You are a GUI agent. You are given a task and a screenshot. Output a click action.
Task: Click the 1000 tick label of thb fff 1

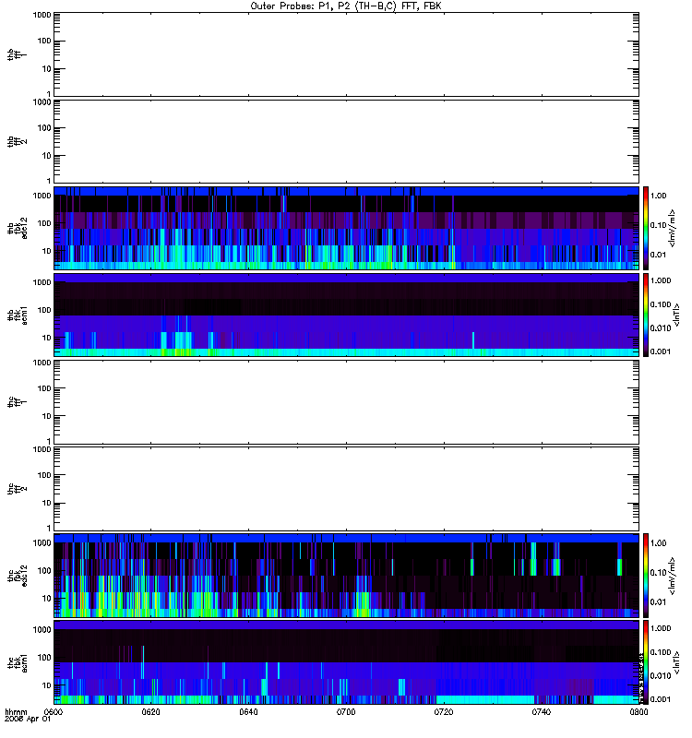tap(42, 15)
